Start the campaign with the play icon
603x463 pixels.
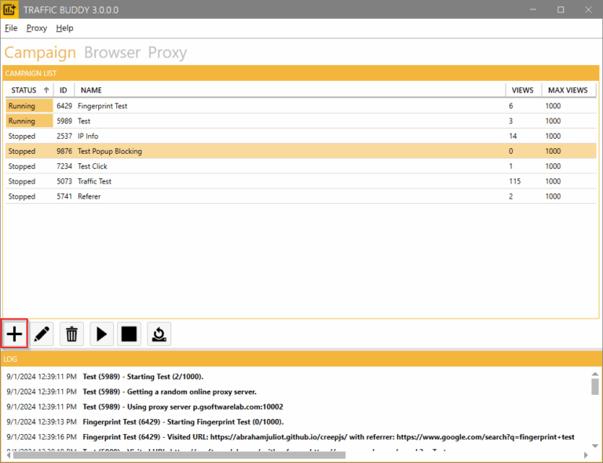point(100,334)
